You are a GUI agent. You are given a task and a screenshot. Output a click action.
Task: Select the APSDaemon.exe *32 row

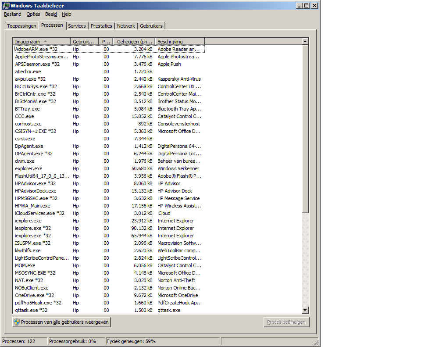(x=109, y=64)
